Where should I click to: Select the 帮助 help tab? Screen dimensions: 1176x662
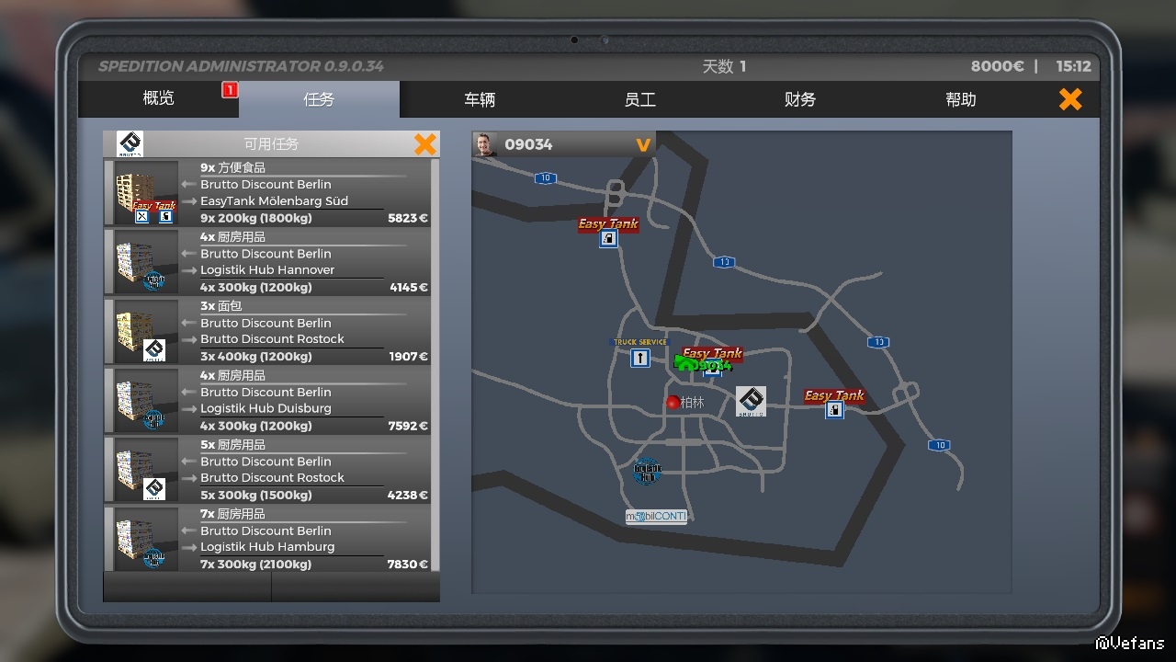point(961,98)
